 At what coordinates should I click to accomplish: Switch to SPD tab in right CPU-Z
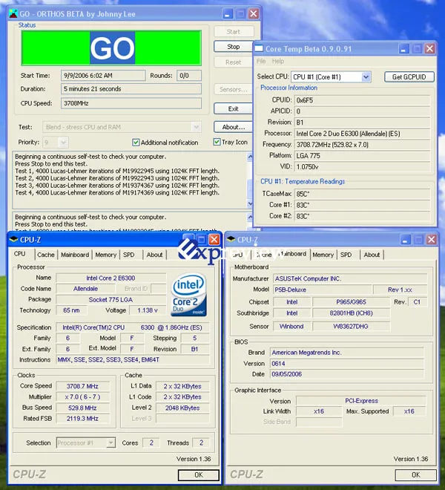[346, 255]
